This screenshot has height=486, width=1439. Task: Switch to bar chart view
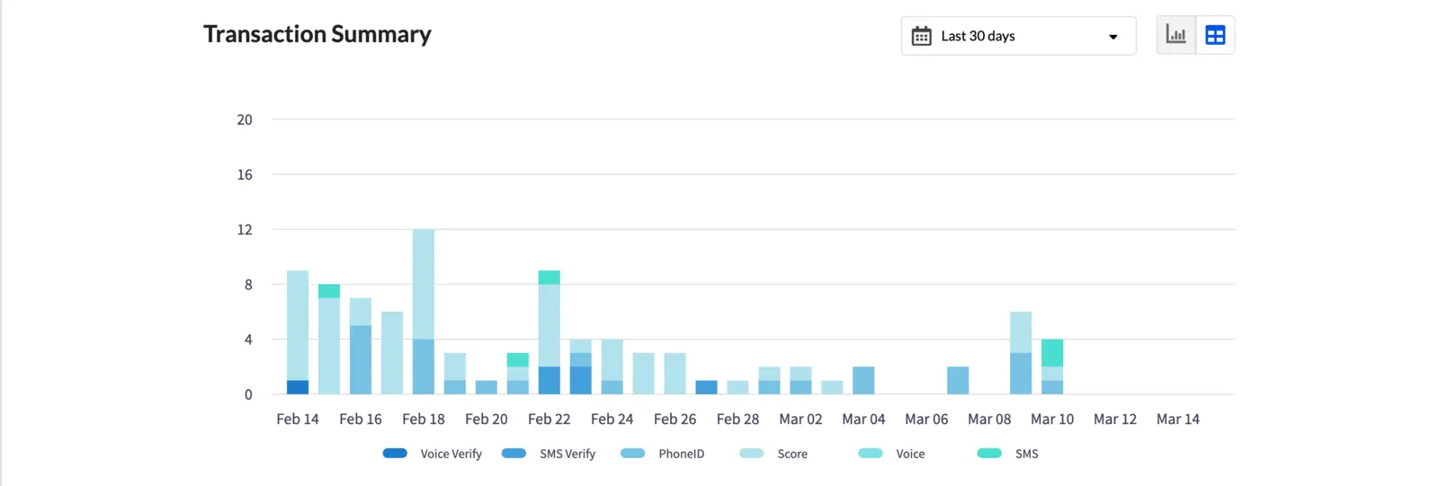coord(1175,35)
